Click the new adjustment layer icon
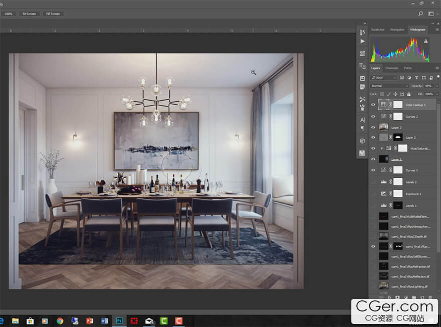 (x=406, y=297)
